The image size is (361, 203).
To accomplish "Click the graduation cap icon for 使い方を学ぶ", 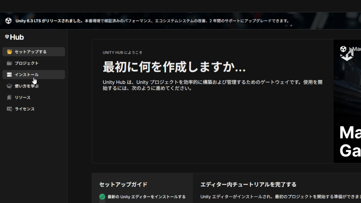I will [x=9, y=86].
